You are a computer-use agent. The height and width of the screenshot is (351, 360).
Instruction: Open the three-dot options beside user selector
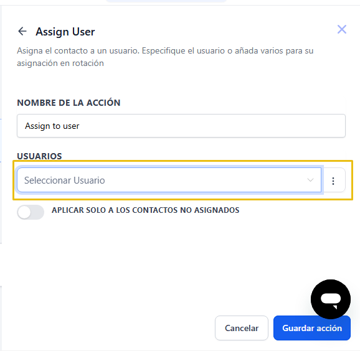pyautogui.click(x=333, y=180)
